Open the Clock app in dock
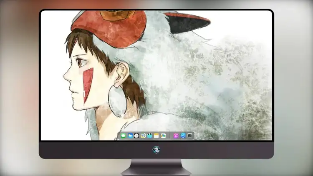Screen dimensions: 313x176 pyautogui.click(x=136, y=136)
